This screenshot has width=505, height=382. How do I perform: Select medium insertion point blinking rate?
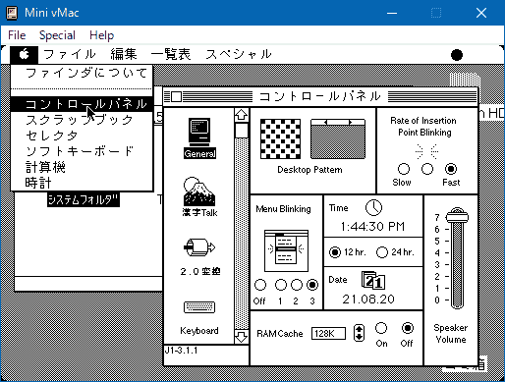[x=427, y=169]
